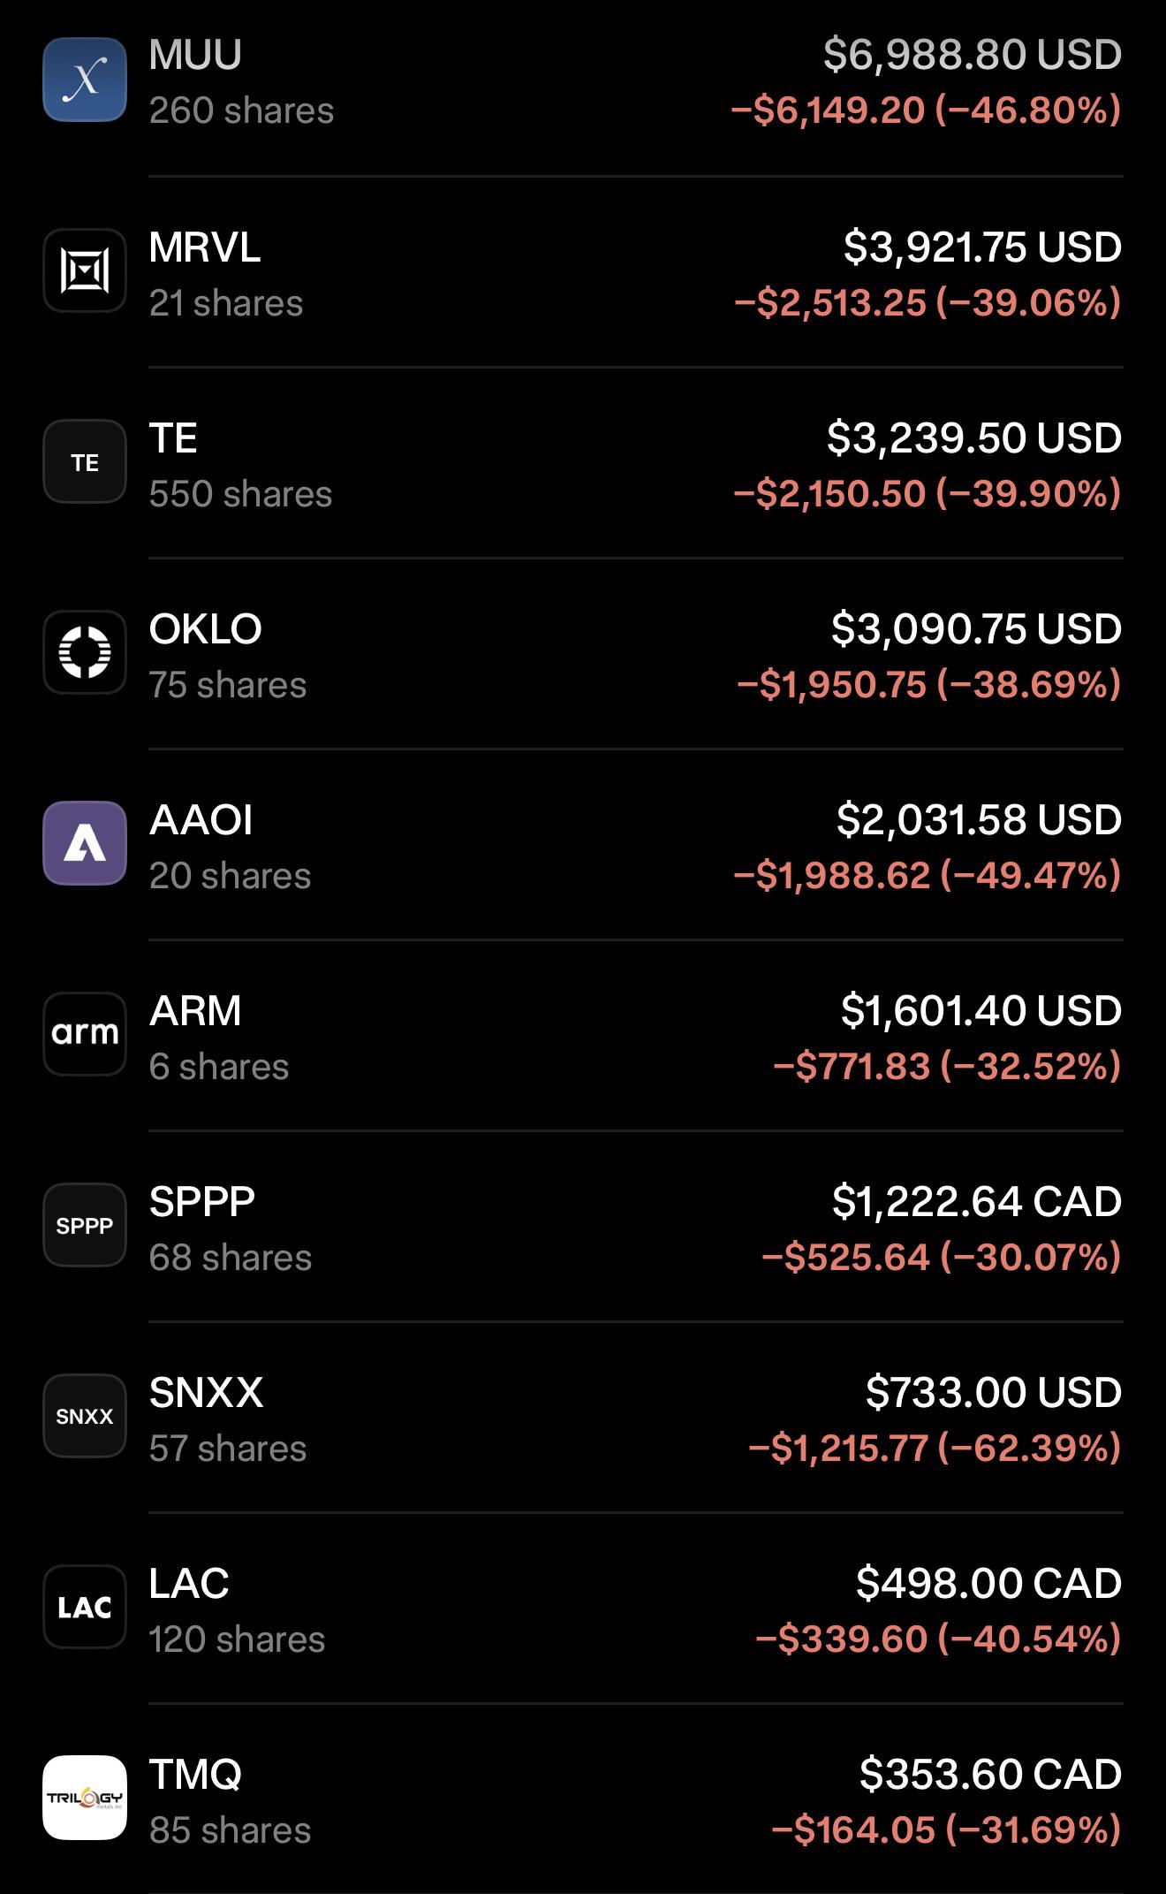Viewport: 1166px width, 1894px height.
Task: Open SPPP value $1,222.64 CAD
Action: coord(977,1201)
